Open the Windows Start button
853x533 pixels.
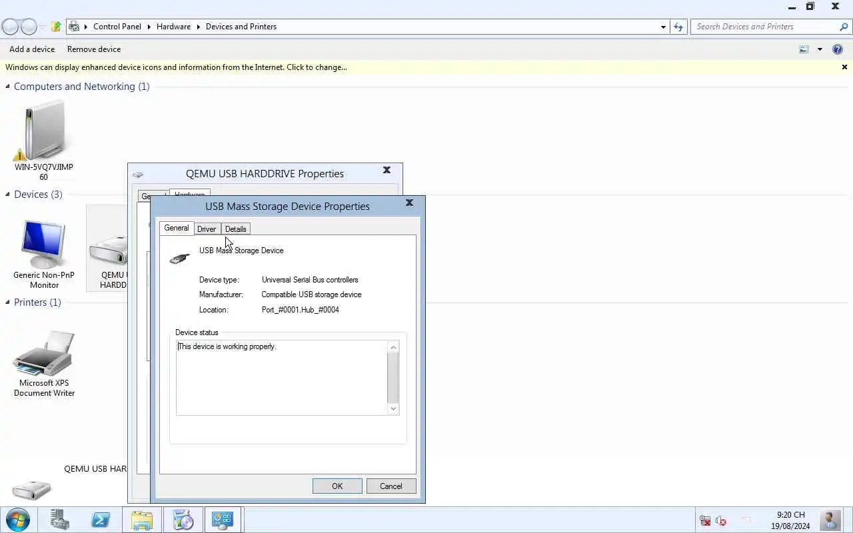[17, 520]
